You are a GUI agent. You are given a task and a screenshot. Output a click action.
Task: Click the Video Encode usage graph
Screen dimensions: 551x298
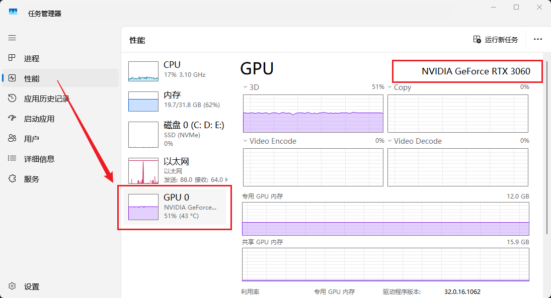click(x=313, y=167)
